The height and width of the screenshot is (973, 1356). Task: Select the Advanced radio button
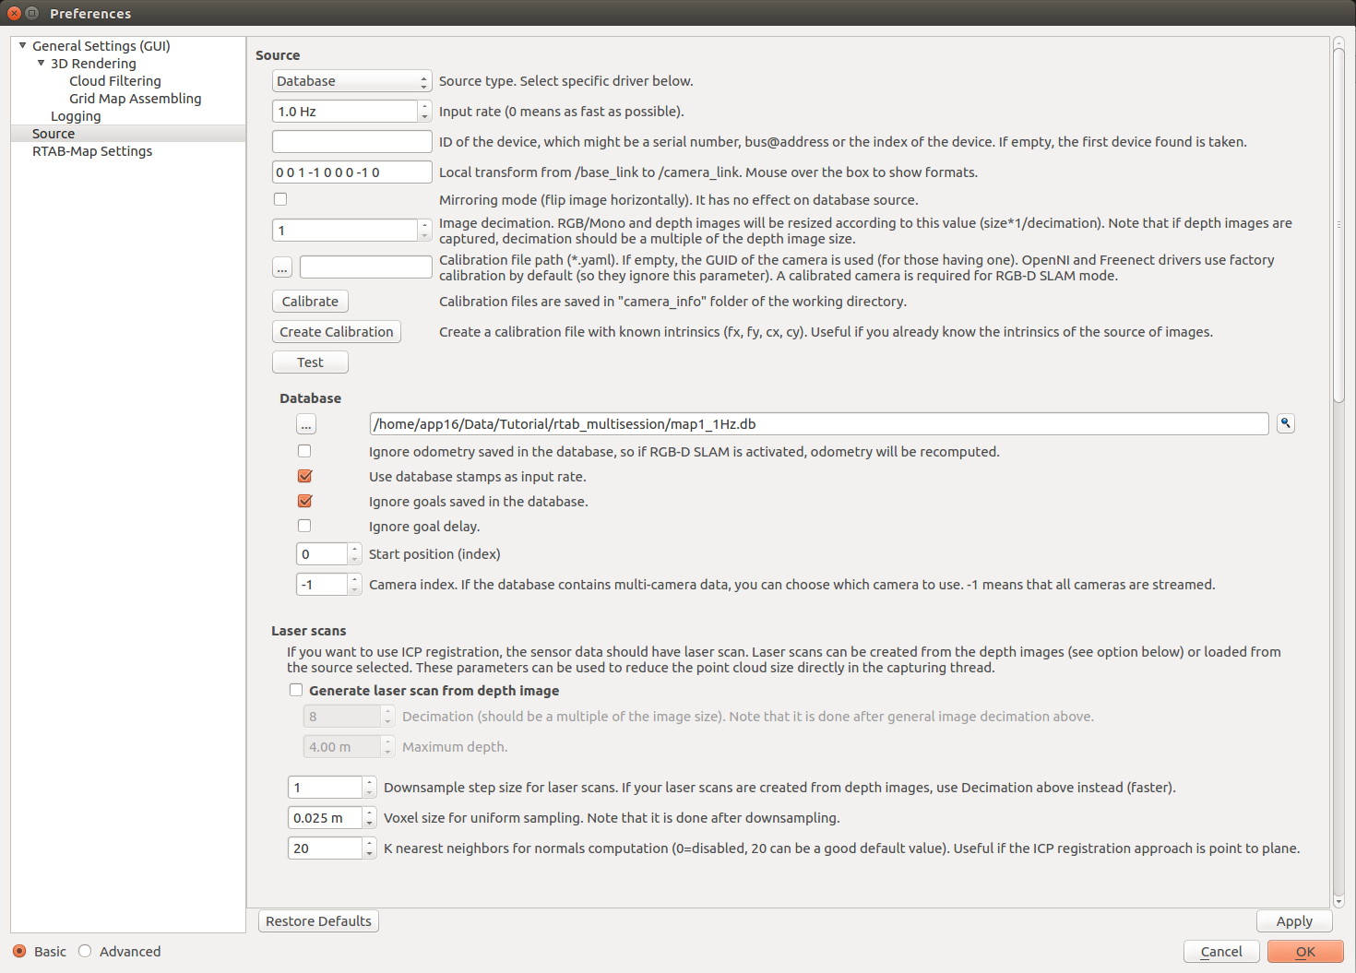pyautogui.click(x=86, y=952)
